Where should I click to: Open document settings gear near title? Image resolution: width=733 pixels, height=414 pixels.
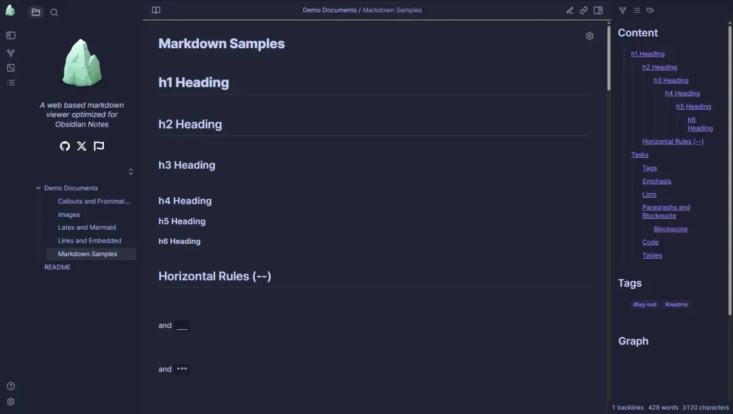point(590,36)
